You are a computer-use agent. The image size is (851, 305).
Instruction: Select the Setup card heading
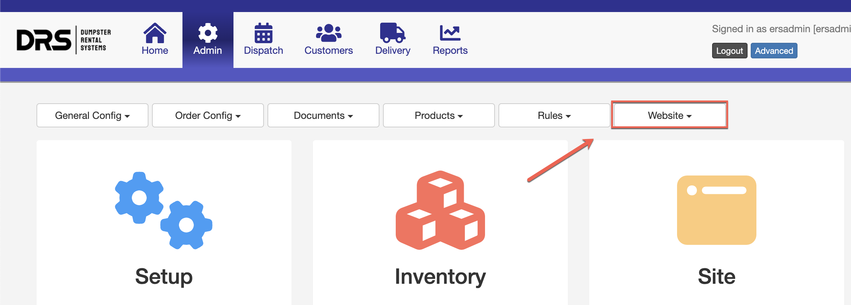164,276
